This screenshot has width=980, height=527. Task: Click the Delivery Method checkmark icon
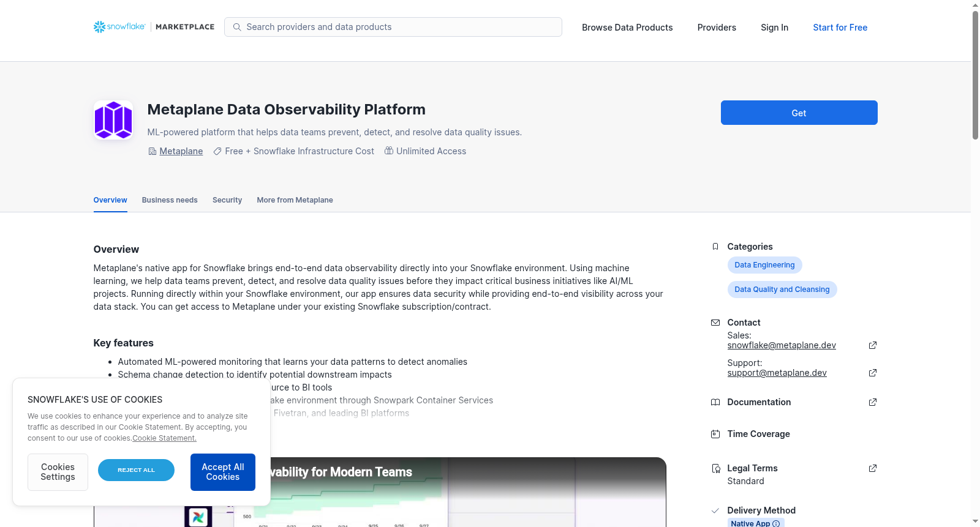coord(715,510)
